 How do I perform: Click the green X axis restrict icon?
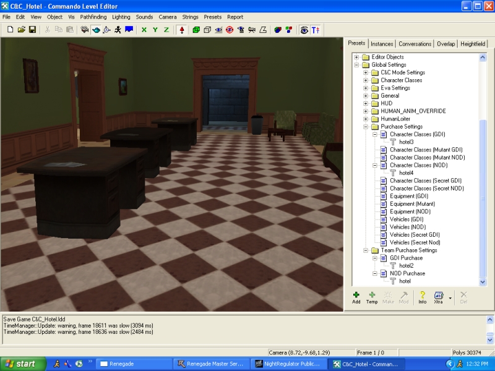pyautogui.click(x=144, y=30)
